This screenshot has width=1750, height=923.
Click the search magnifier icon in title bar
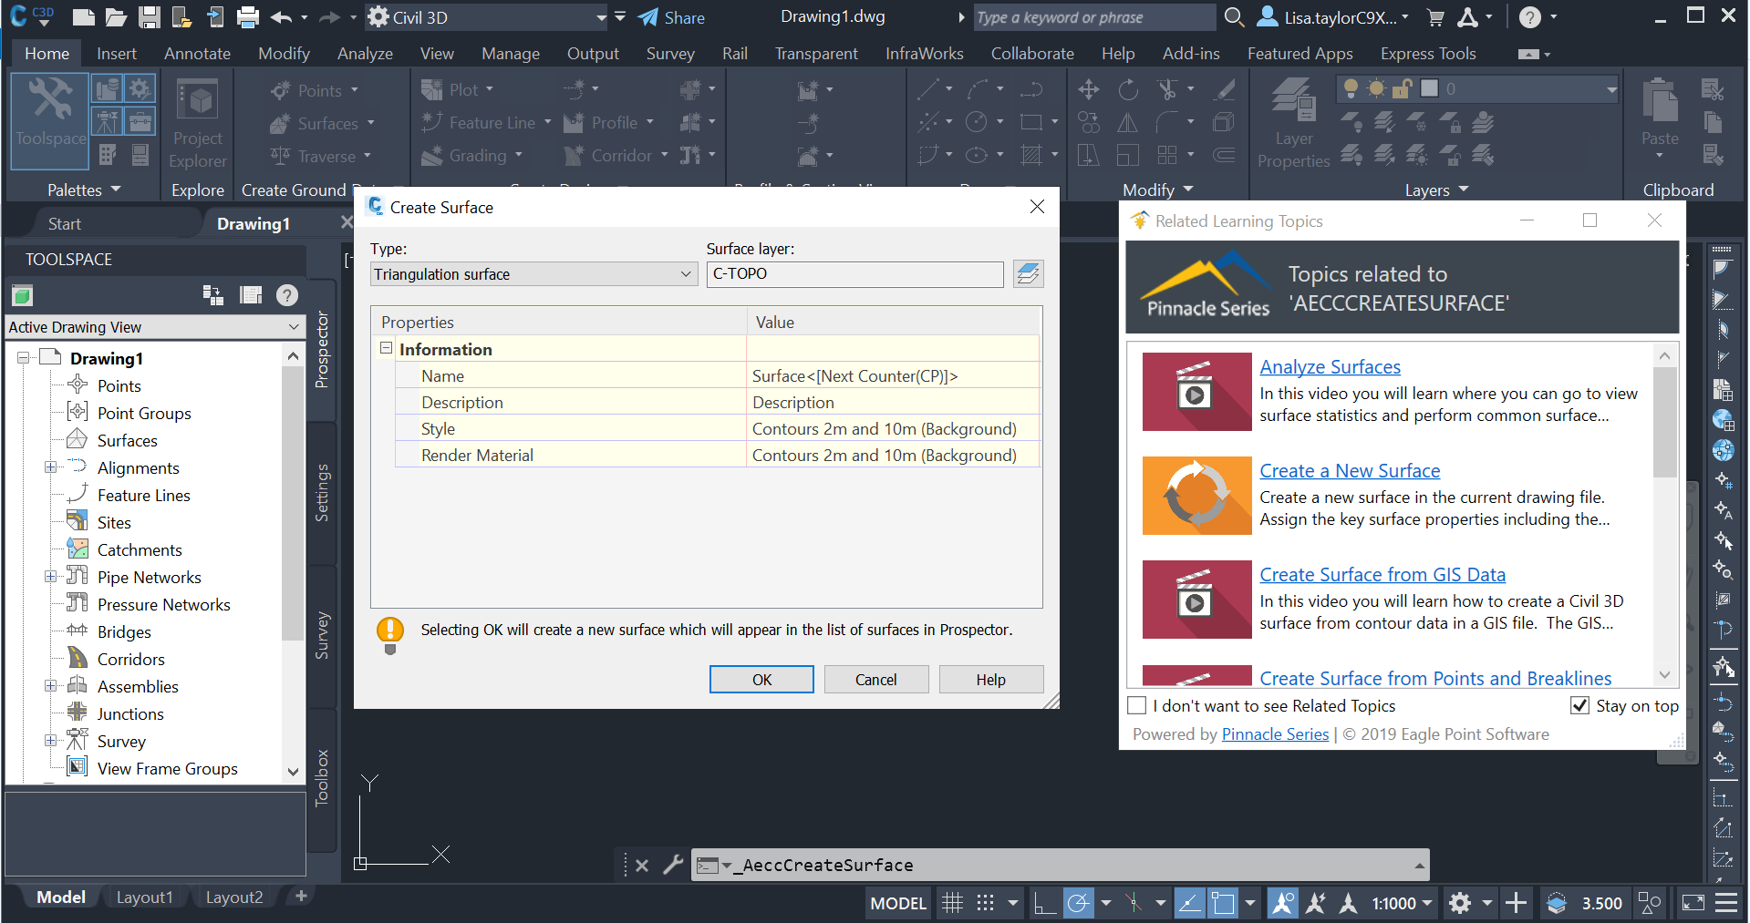(1233, 17)
